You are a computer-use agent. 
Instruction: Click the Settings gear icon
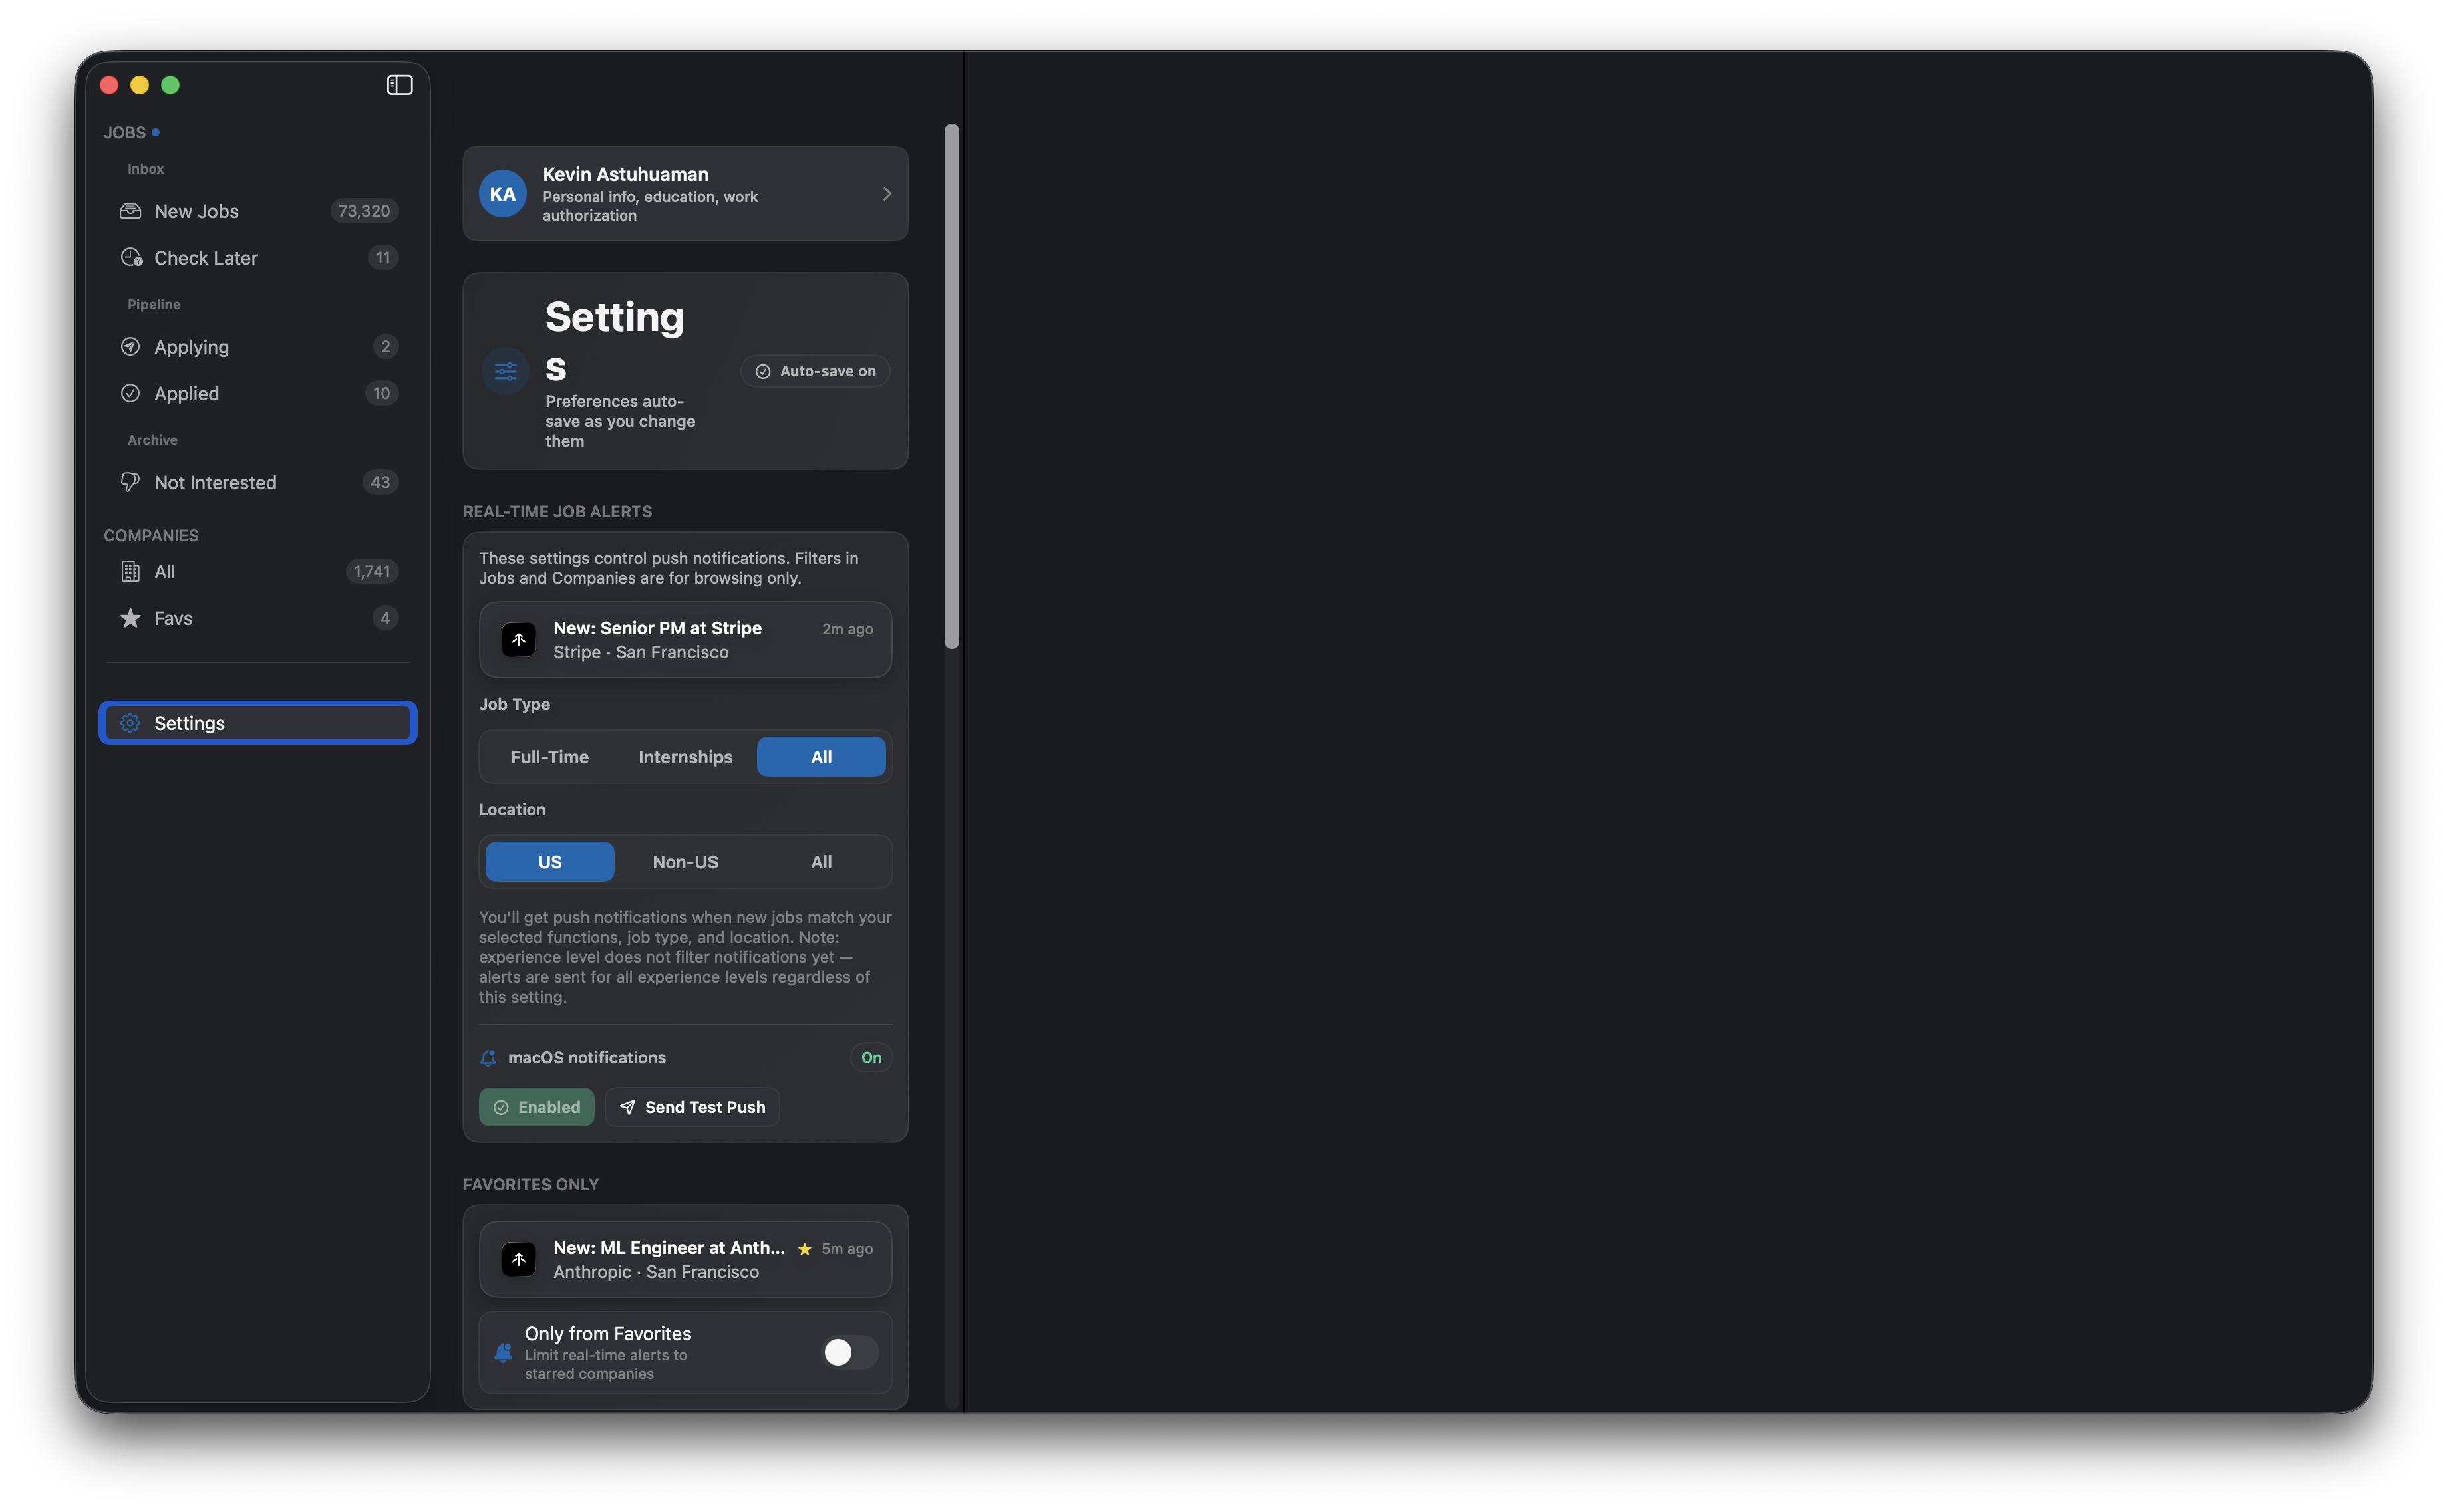pos(130,723)
